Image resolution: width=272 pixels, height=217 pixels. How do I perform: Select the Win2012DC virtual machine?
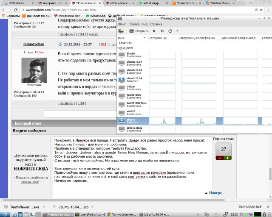tap(133, 96)
